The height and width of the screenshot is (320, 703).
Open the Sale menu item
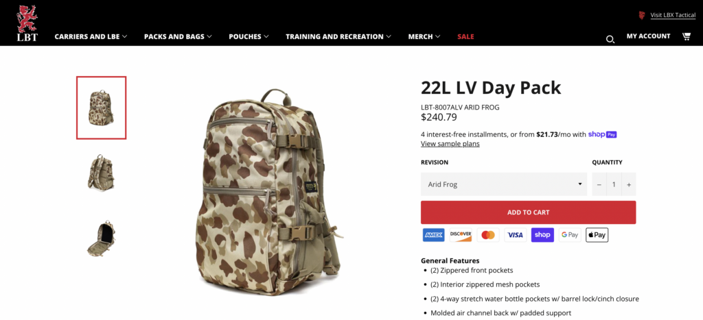point(465,37)
